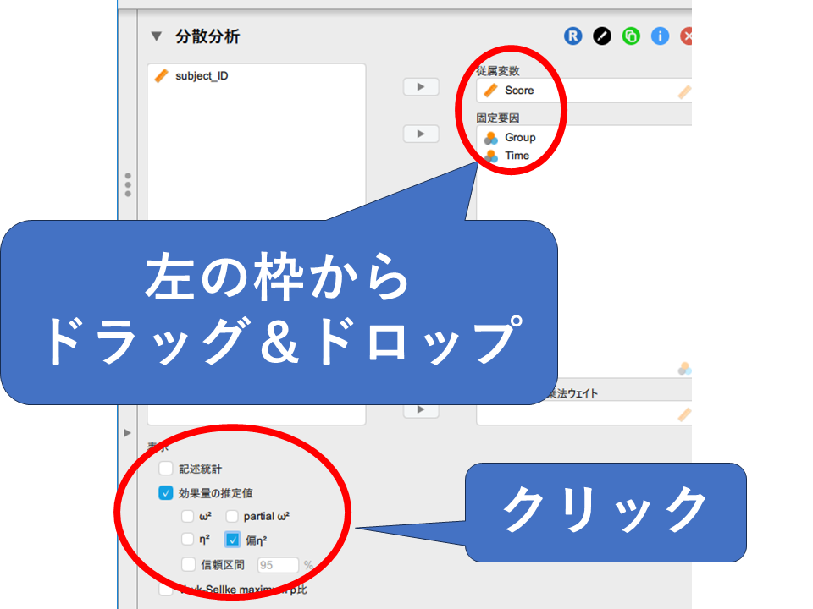Select the Group variable in fixed factors
Image resolution: width=813 pixels, height=609 pixels.
pos(519,138)
